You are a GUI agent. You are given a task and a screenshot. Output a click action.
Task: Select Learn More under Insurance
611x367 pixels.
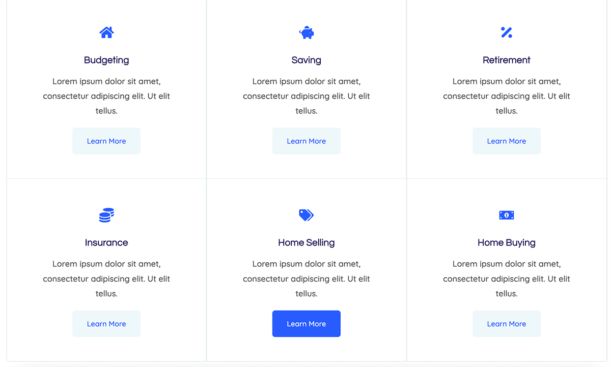[x=106, y=324]
